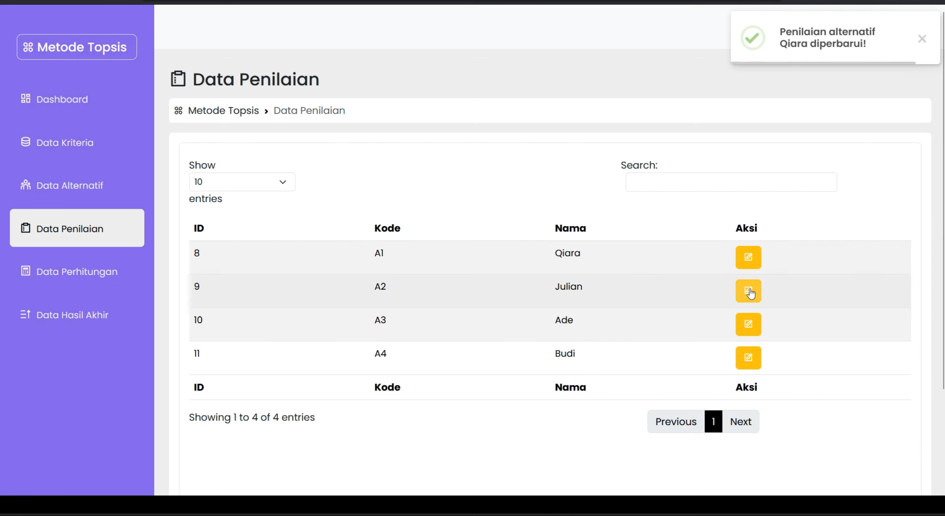This screenshot has height=516, width=945.
Task: Click the Dashboard grid icon in sidebar
Action: click(25, 98)
